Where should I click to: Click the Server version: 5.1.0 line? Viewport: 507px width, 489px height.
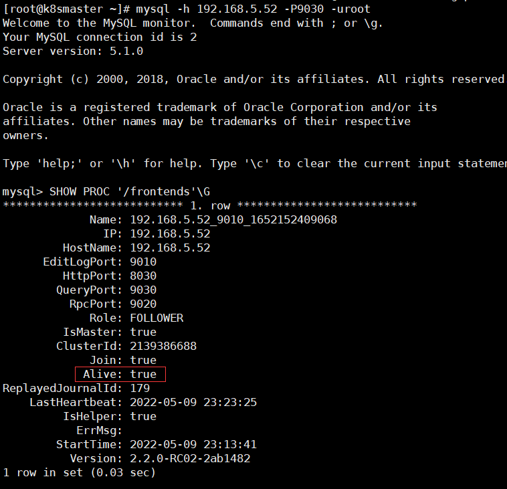pos(73,51)
